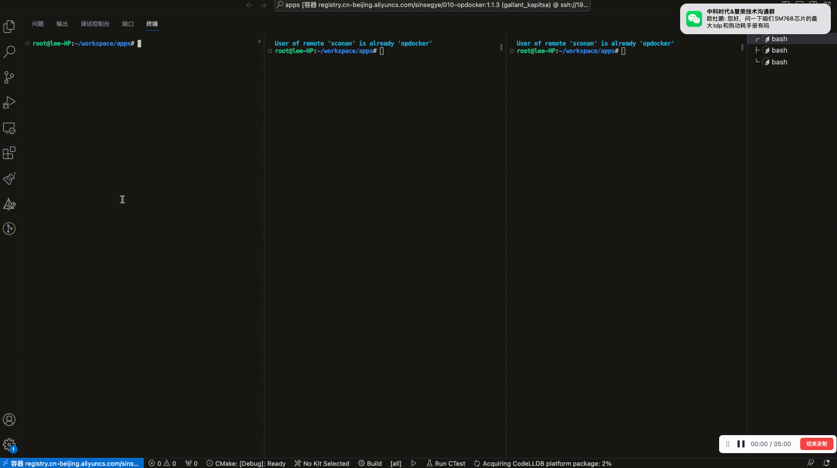This screenshot has height=468, width=837.
Task: Change CMake Debug build variant
Action: (x=246, y=463)
